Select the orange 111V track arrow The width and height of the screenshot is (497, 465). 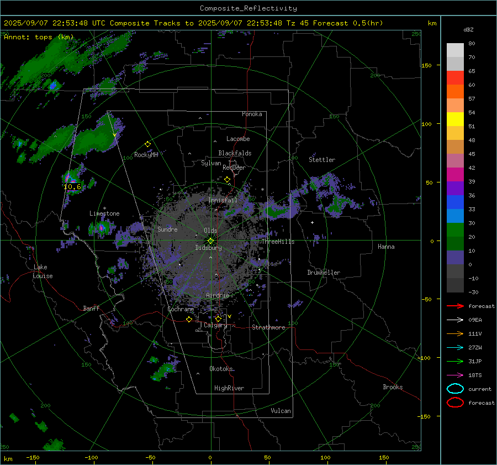pos(455,333)
